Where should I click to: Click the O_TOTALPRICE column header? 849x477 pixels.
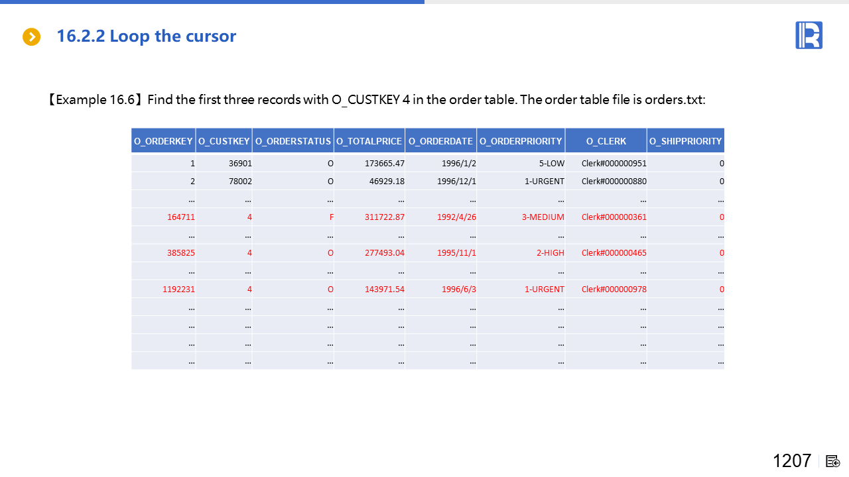coord(369,141)
